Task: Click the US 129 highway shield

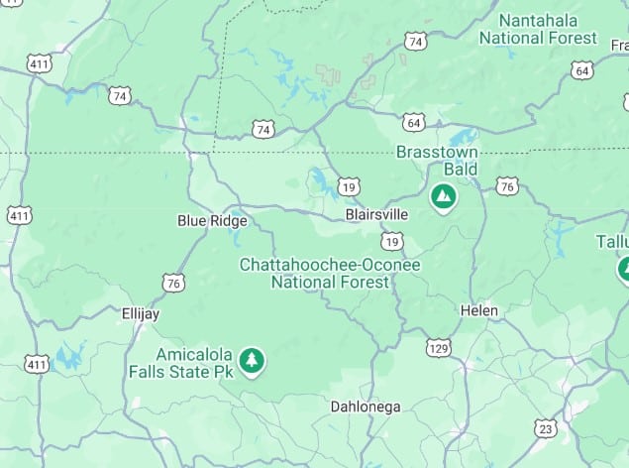Action: (x=439, y=348)
